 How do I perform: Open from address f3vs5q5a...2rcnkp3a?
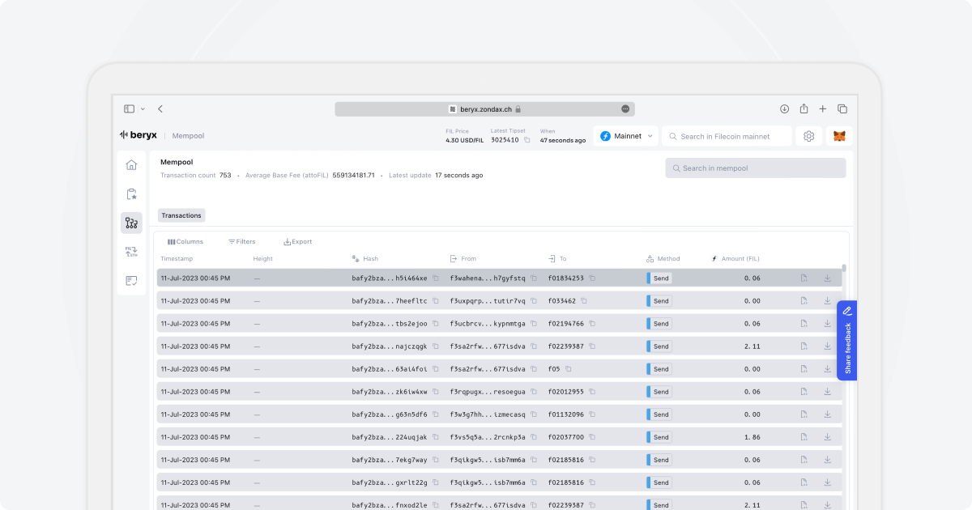tap(488, 436)
